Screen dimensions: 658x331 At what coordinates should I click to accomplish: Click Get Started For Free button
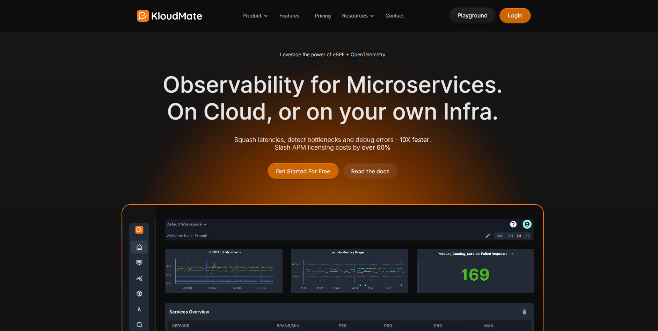click(303, 171)
